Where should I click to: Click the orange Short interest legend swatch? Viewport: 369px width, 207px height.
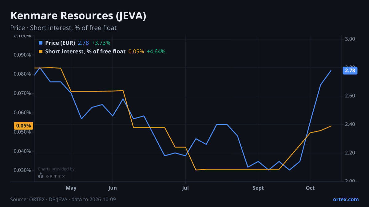tap(41, 52)
